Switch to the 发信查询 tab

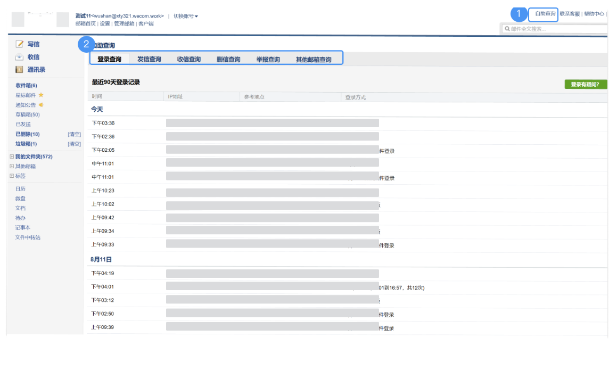[x=149, y=59]
